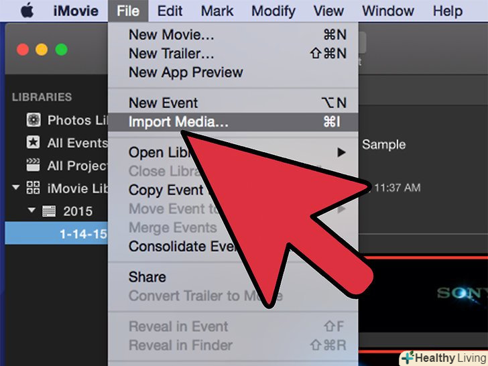Open the Apple menu icon
The width and height of the screenshot is (488, 366).
point(27,10)
